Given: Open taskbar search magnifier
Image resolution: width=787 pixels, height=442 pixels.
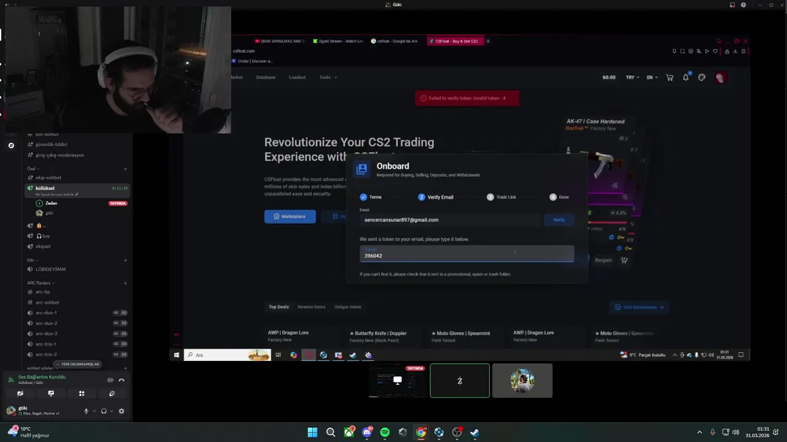Looking at the screenshot, I should [x=331, y=432].
